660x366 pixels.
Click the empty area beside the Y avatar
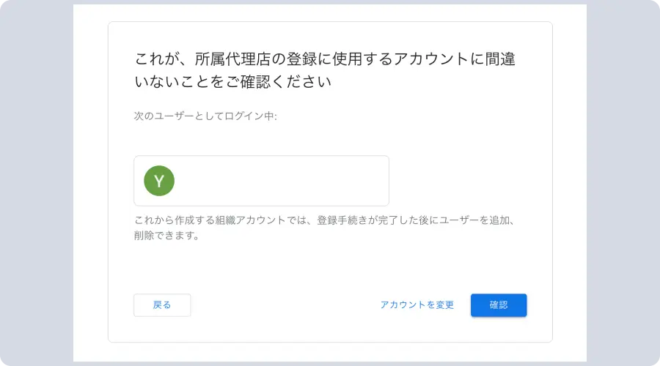click(286, 181)
